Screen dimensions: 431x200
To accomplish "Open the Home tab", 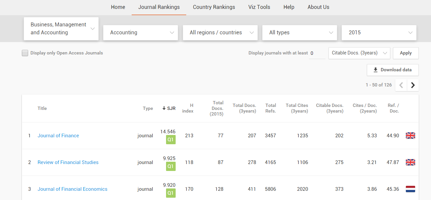I will pos(118,7).
